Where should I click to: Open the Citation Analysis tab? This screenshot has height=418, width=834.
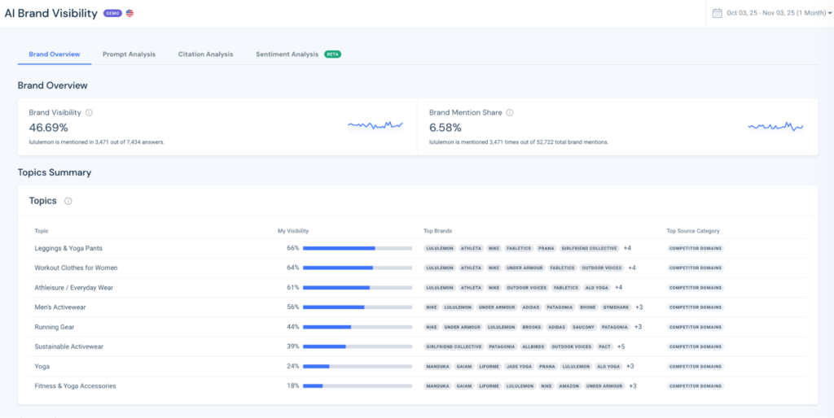(x=205, y=54)
